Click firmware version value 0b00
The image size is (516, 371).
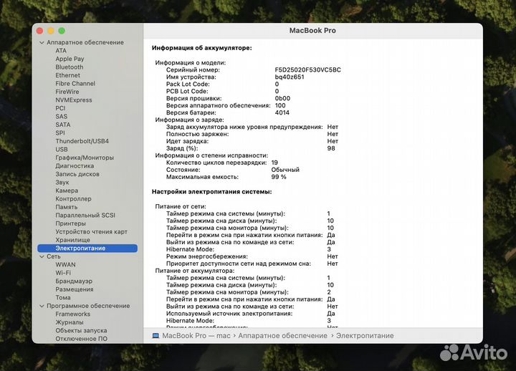pos(282,98)
